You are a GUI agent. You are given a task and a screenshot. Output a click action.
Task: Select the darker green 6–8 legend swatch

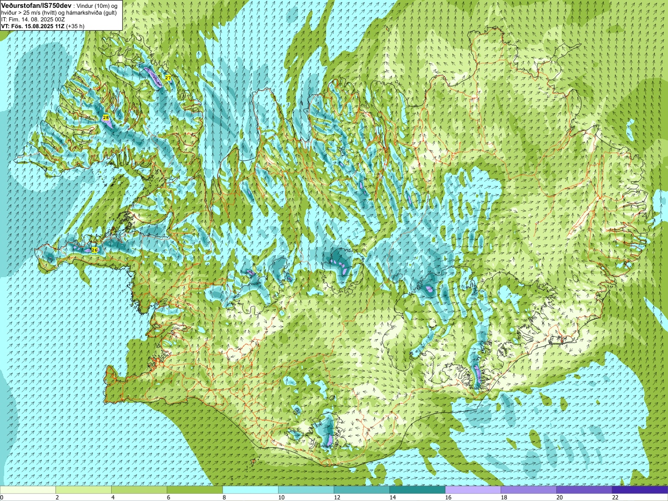tap(195, 490)
